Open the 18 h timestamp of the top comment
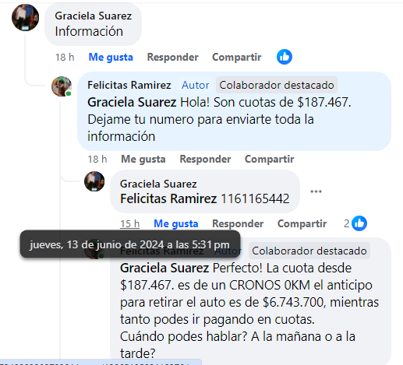The width and height of the screenshot is (403, 365). (65, 57)
